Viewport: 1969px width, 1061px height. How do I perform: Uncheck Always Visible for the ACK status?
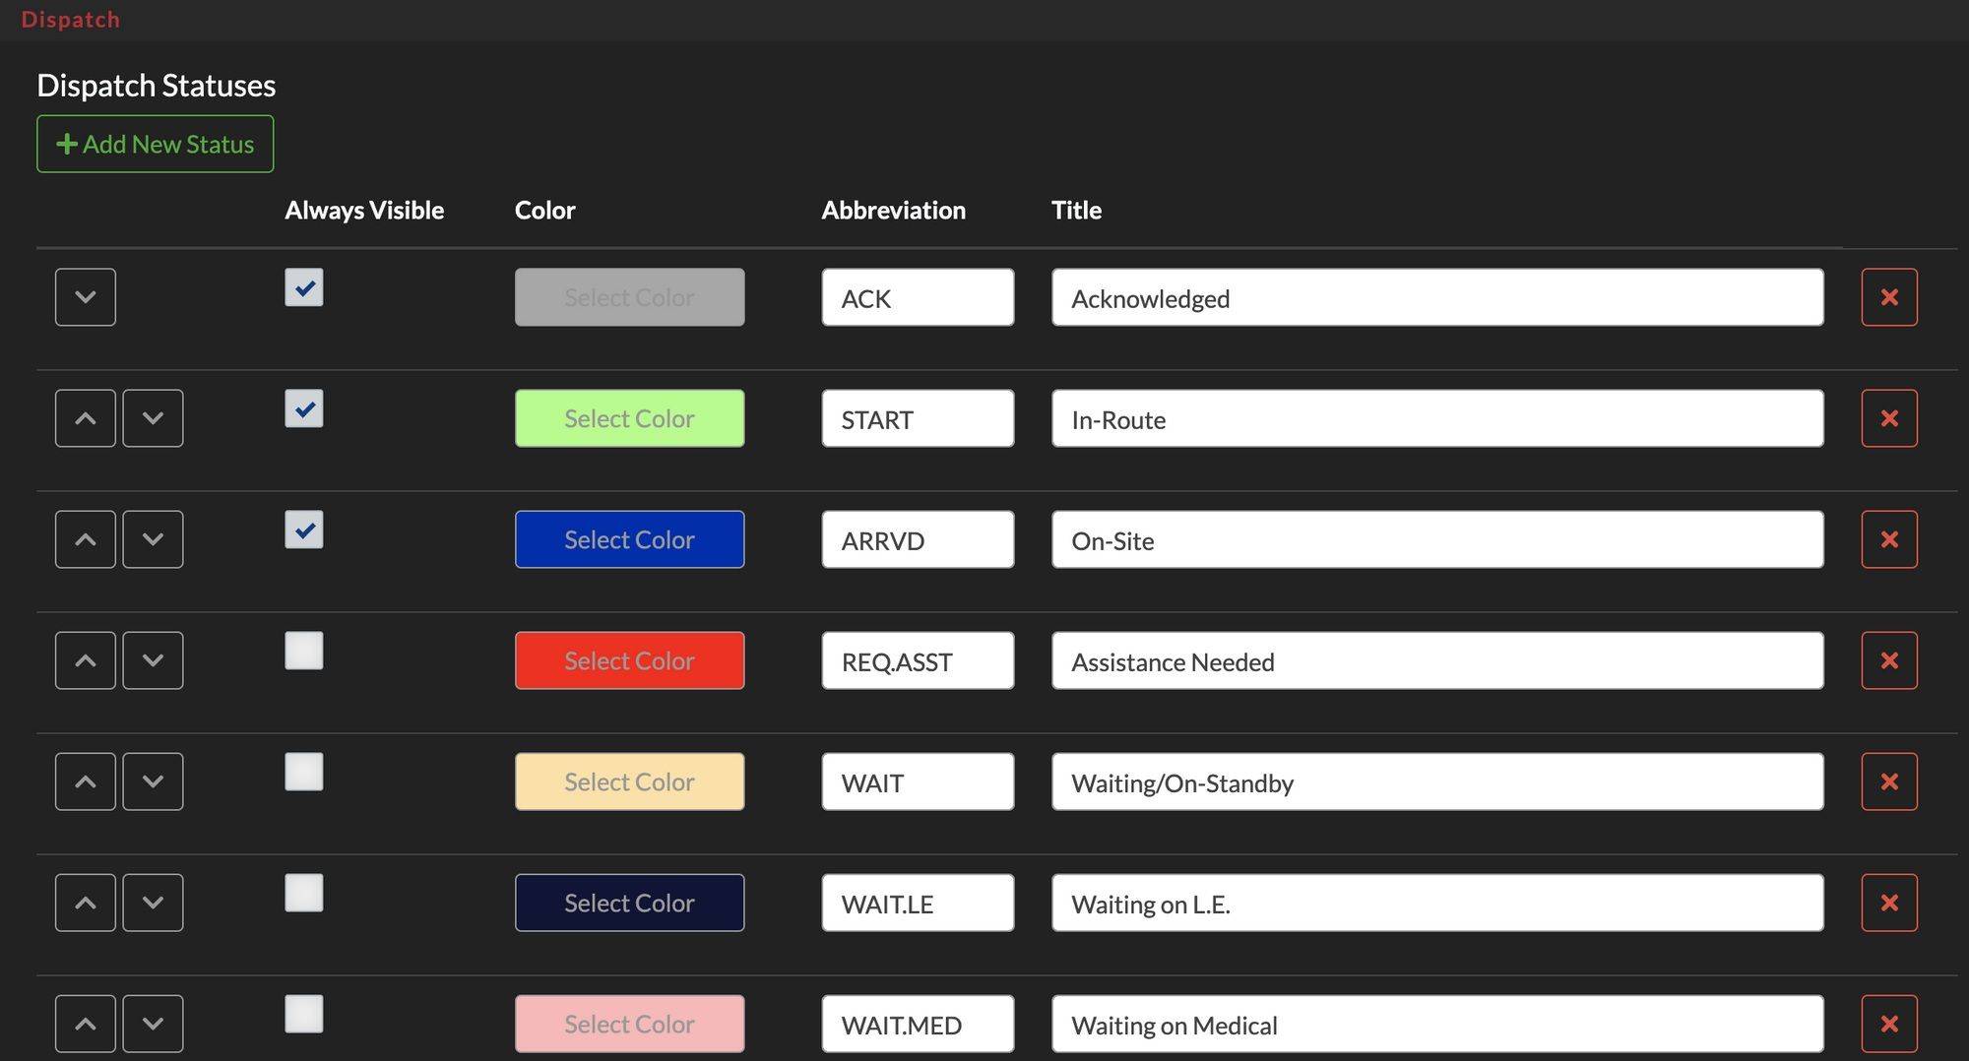click(x=303, y=287)
